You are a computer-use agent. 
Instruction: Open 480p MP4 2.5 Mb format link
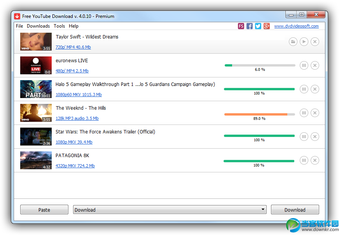point(72,71)
